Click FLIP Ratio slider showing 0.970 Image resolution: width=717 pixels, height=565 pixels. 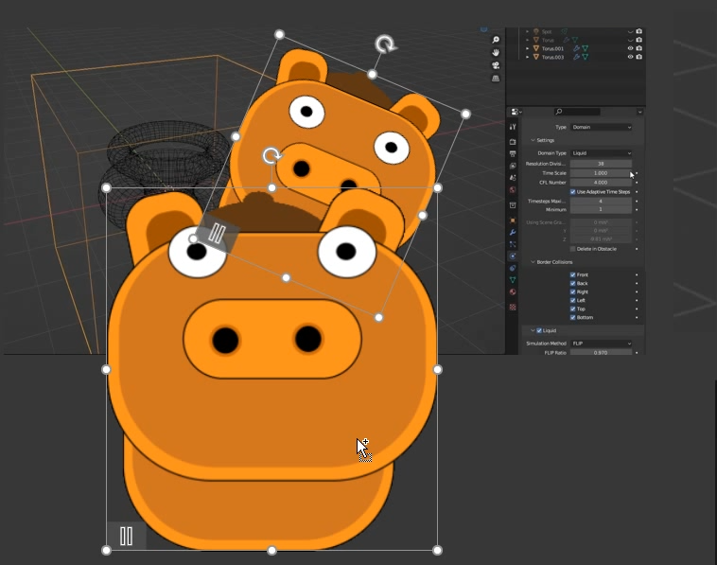601,353
